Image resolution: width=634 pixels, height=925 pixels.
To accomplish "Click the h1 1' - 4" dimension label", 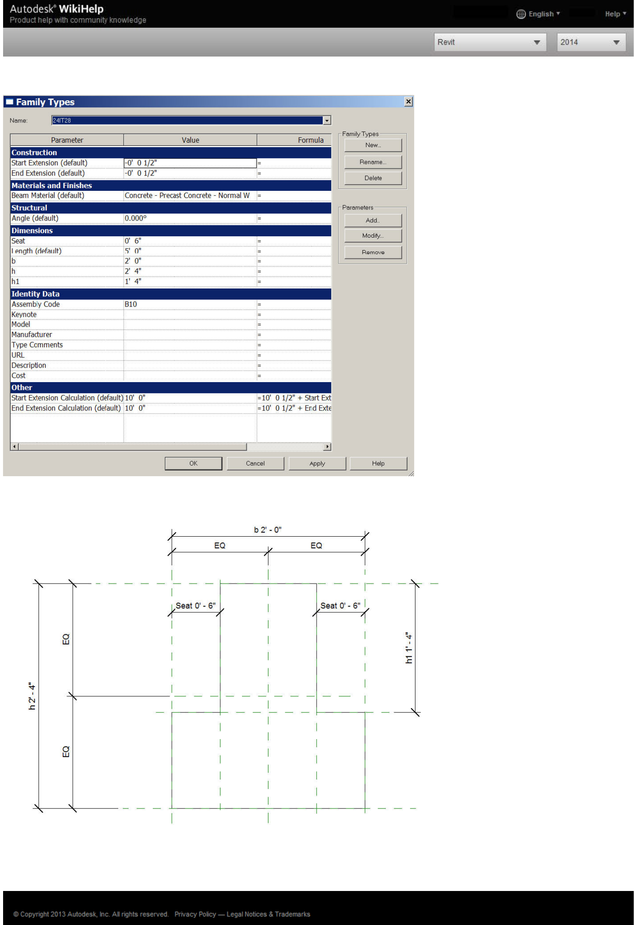I will (x=409, y=648).
